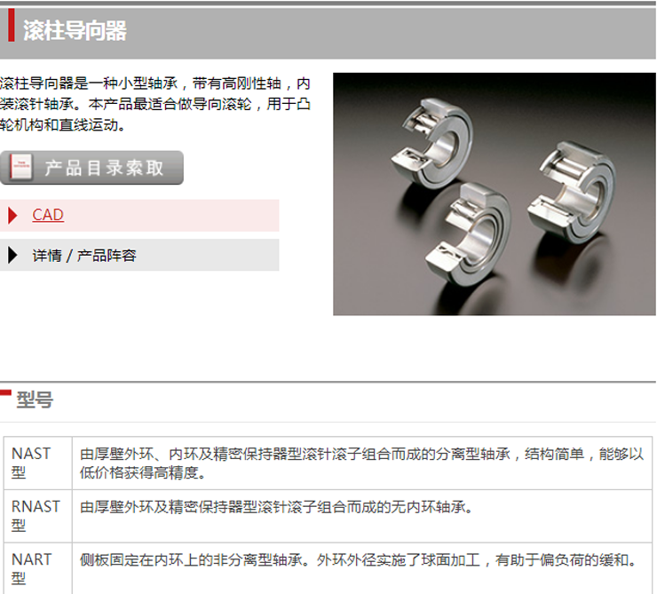Screen dimensions: 657x594
Task: Select the NAST 型 table cell
Action: (37, 463)
